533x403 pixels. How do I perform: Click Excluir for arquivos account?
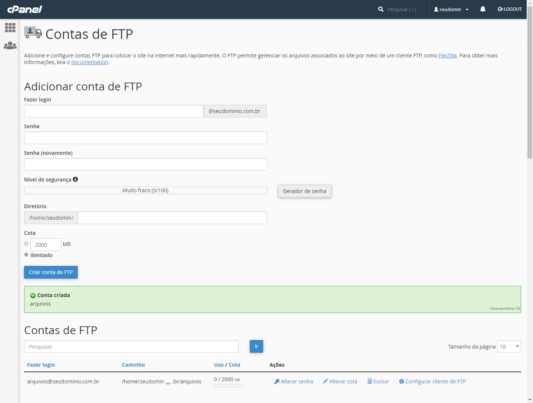(x=378, y=382)
